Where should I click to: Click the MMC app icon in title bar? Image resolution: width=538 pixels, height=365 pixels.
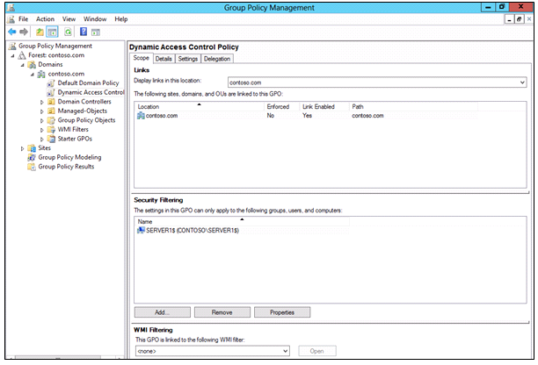click(x=11, y=7)
